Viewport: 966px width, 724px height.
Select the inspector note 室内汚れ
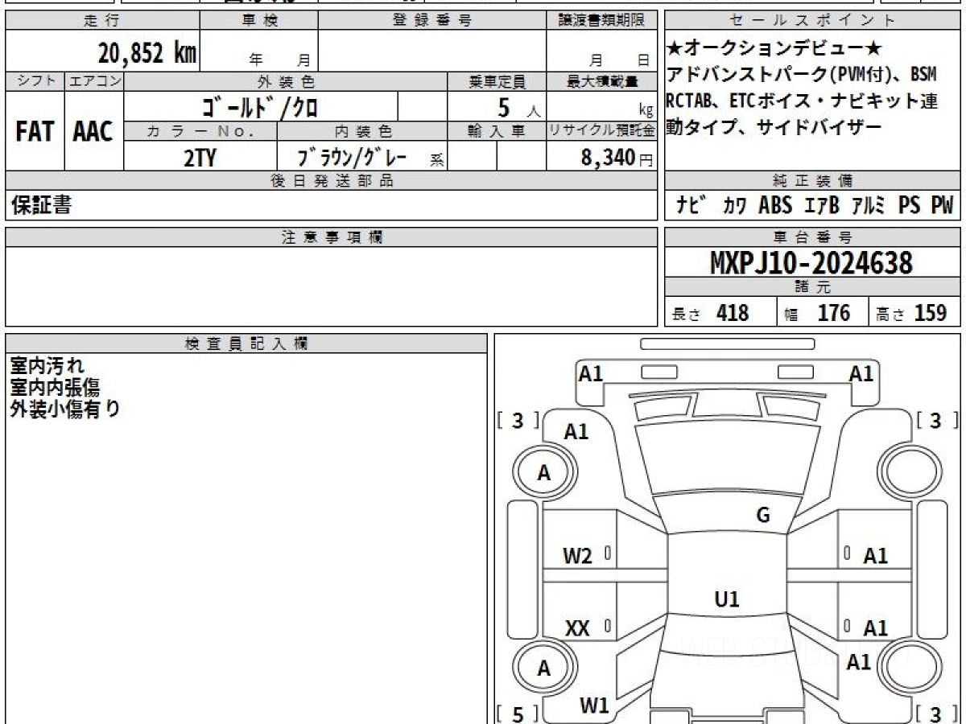pos(46,365)
